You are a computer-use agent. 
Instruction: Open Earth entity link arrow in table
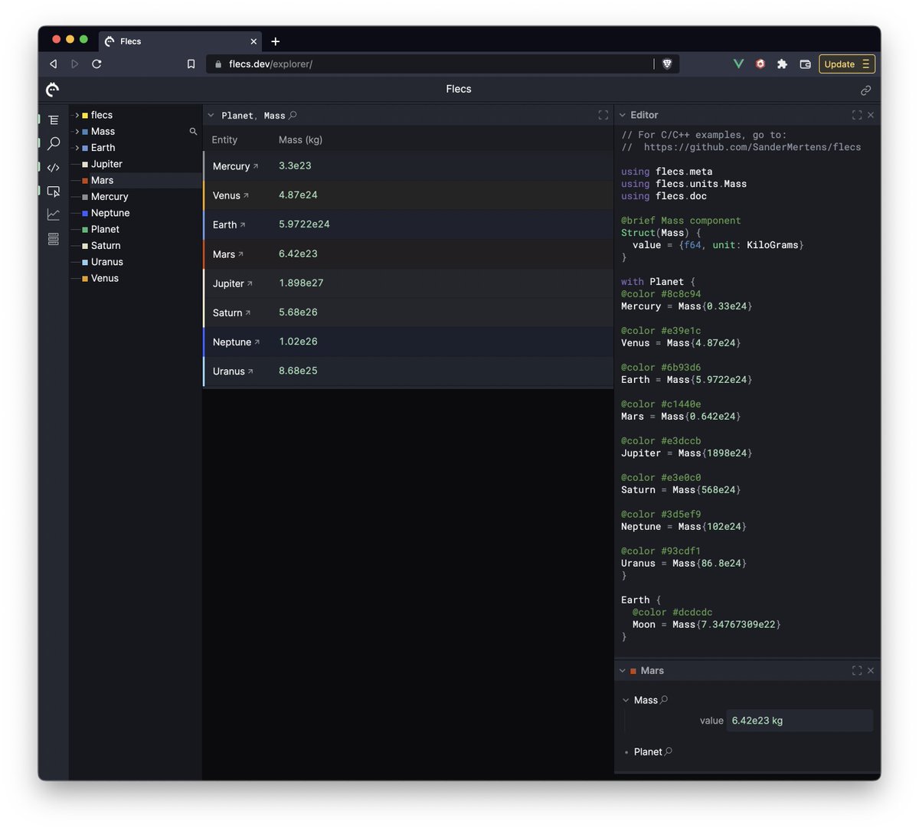pyautogui.click(x=243, y=224)
